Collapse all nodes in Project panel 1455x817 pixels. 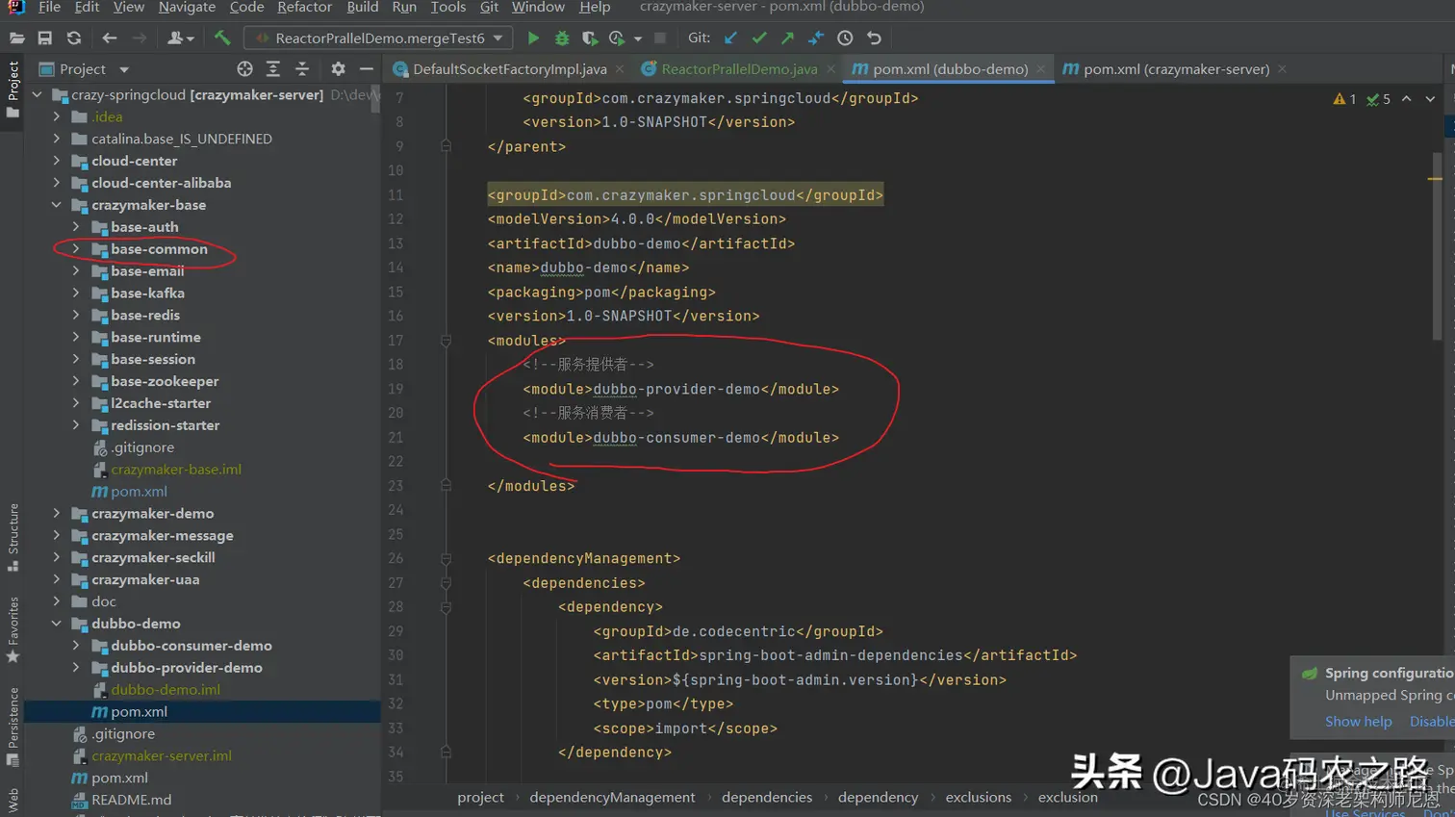point(302,69)
